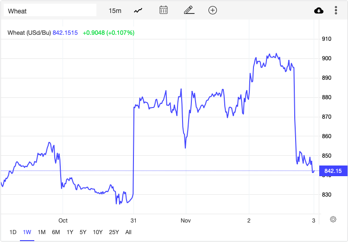Open the chart type line icon
The image size is (348, 242).
coord(138,11)
